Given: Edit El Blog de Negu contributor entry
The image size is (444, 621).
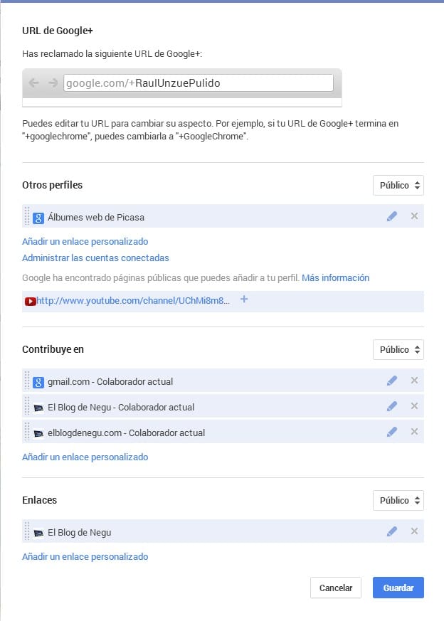Looking at the screenshot, I should [392, 406].
